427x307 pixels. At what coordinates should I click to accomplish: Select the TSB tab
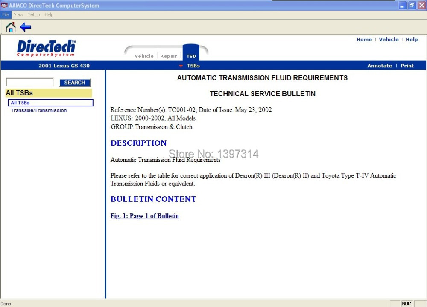[191, 56]
